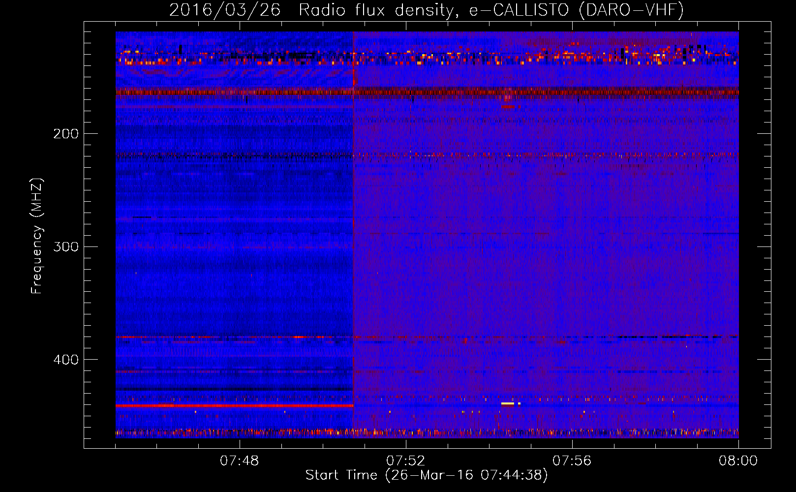Viewport: 796px width, 492px height.
Task: Click the 08:00 time tick label
Action: point(738,461)
